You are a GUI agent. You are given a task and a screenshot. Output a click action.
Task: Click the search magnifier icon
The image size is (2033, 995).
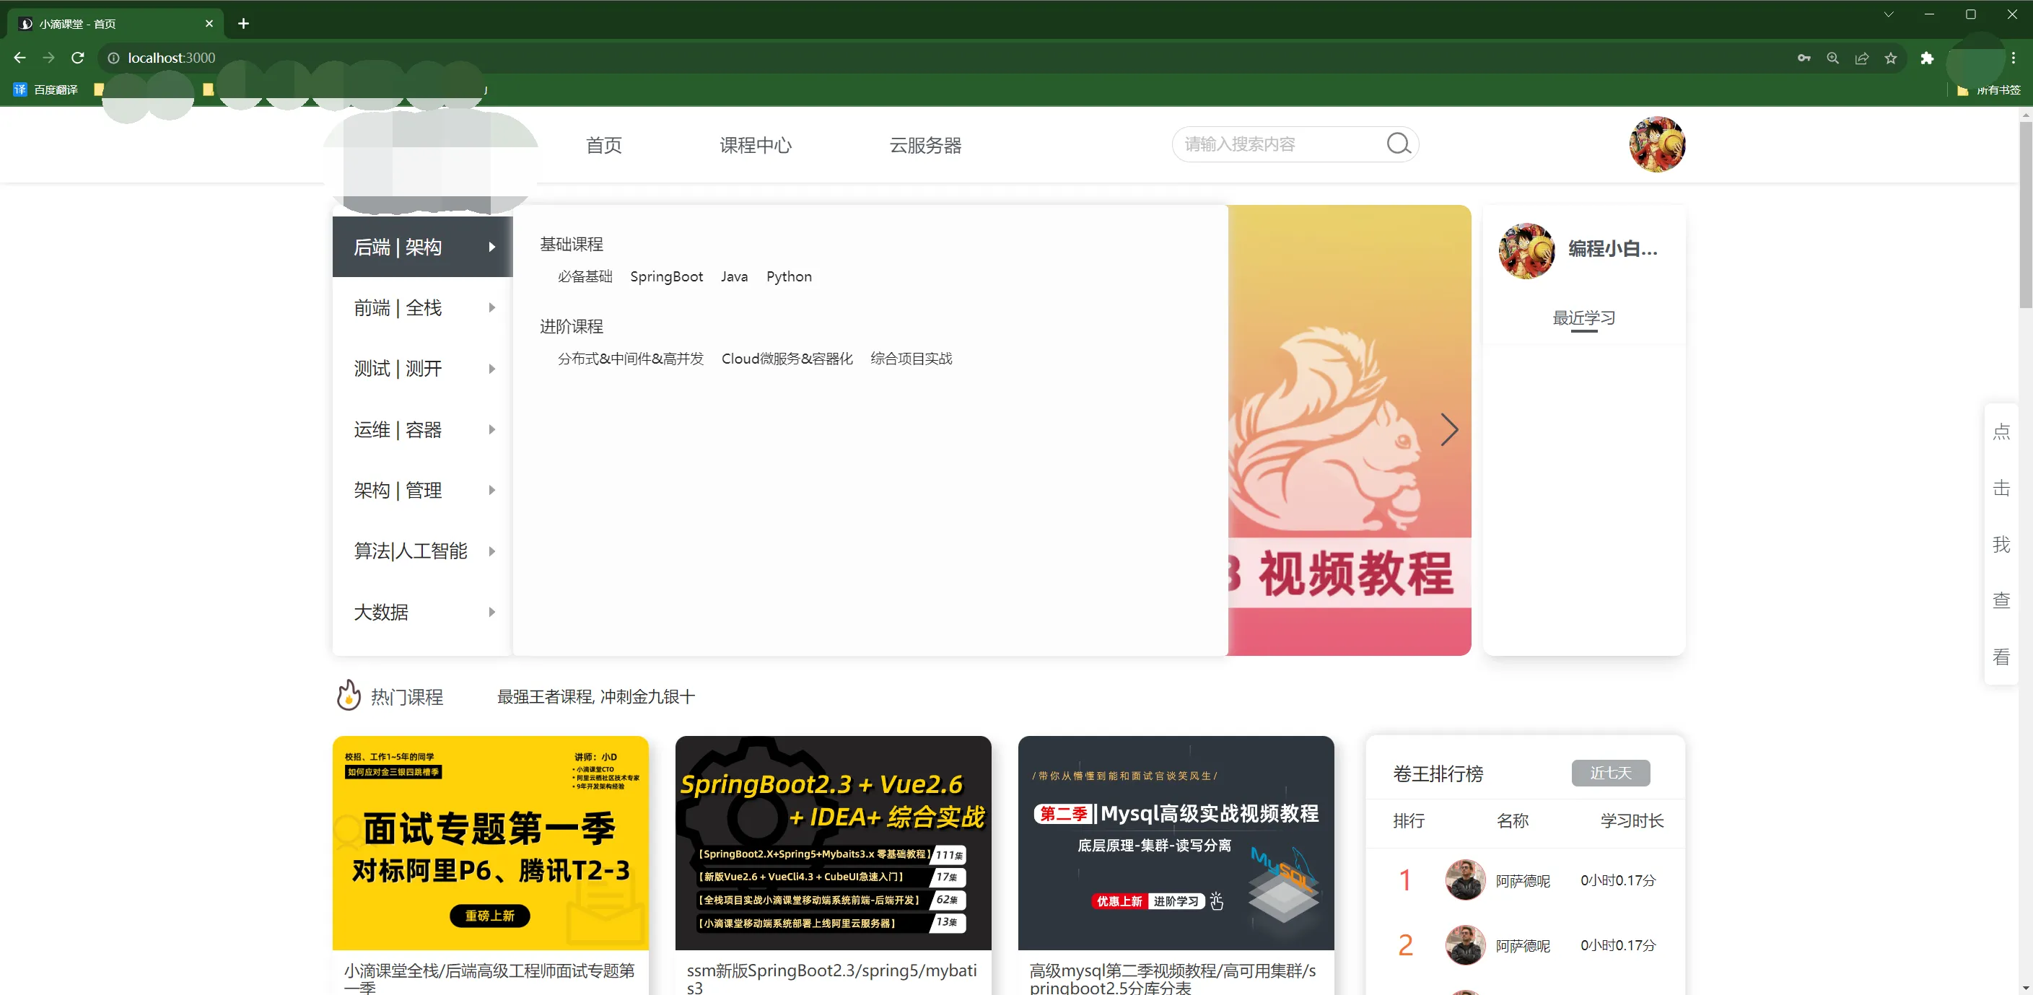tap(1399, 144)
